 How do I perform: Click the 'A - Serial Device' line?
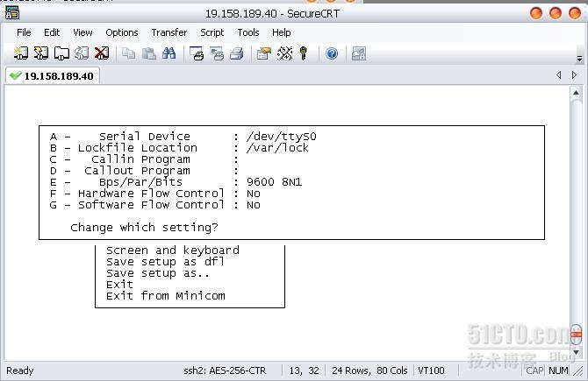click(x=183, y=137)
